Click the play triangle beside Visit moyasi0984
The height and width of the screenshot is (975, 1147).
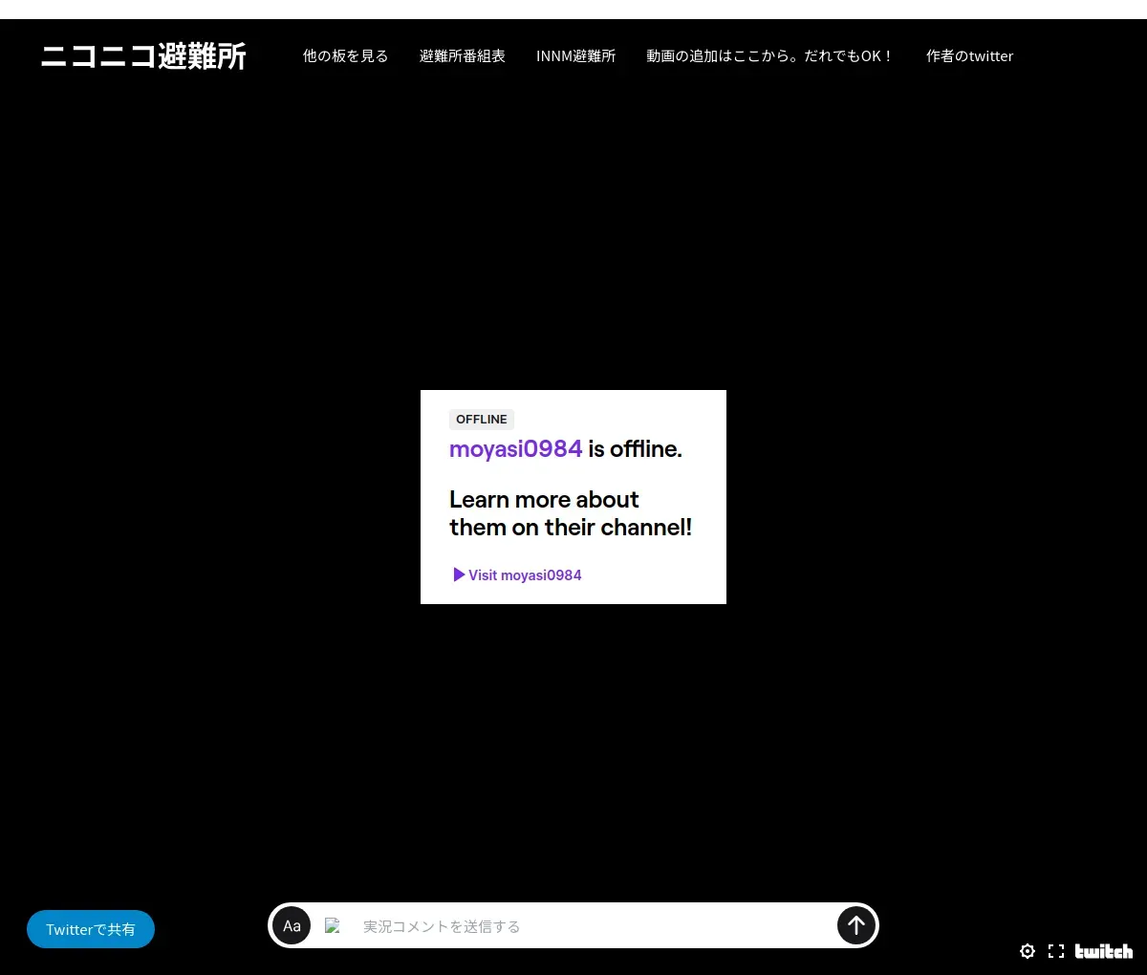click(x=459, y=574)
